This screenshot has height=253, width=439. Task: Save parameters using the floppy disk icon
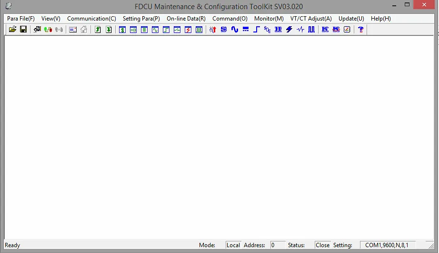(x=23, y=30)
